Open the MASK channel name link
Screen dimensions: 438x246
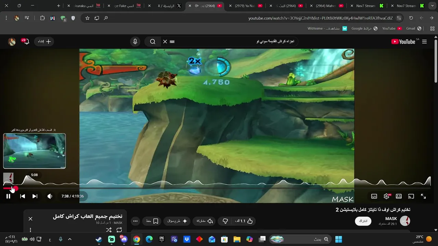pyautogui.click(x=391, y=219)
